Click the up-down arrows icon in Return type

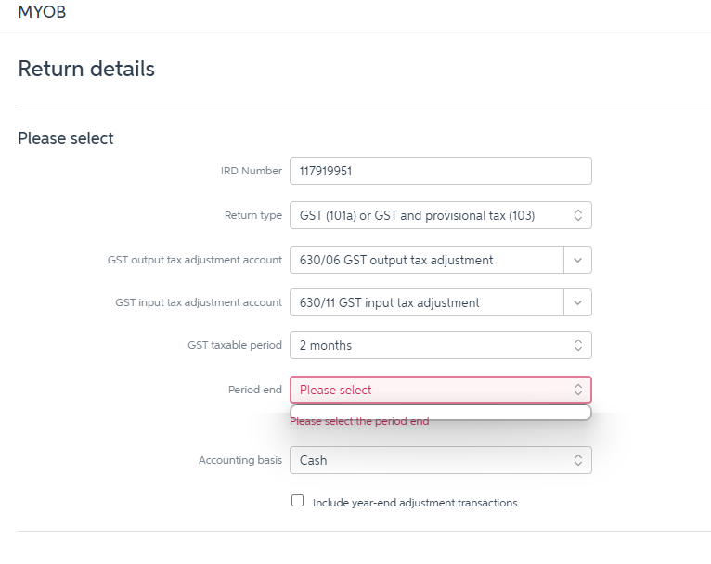click(x=577, y=215)
